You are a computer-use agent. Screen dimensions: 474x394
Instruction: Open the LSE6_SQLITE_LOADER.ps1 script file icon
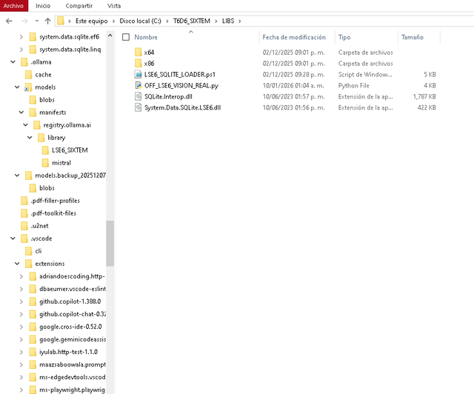[138, 74]
